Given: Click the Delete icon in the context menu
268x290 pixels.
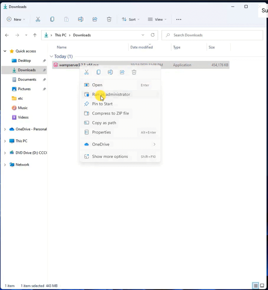Looking at the screenshot, I should [134, 72].
